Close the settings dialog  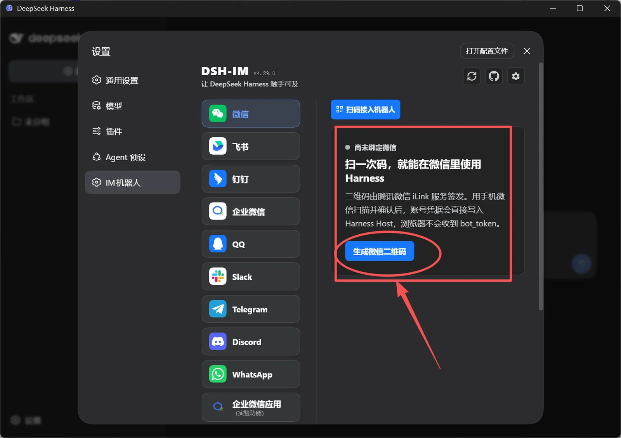click(x=527, y=51)
